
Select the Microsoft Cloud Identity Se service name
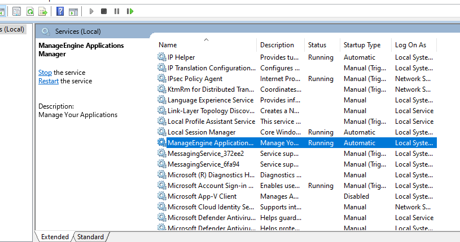click(x=211, y=207)
